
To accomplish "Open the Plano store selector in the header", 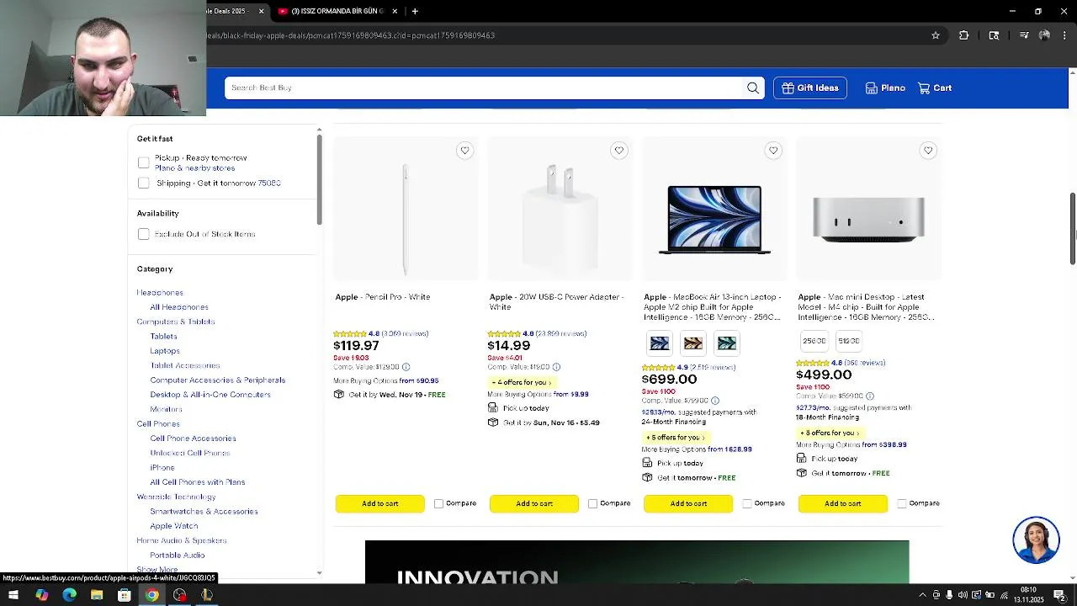I will click(885, 88).
